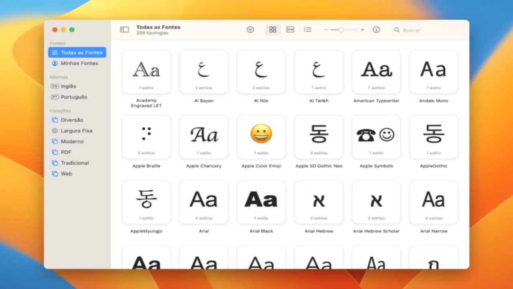Select the Academy Engraved LET font tile
Viewport: 513px width, 289px height.
click(x=146, y=71)
